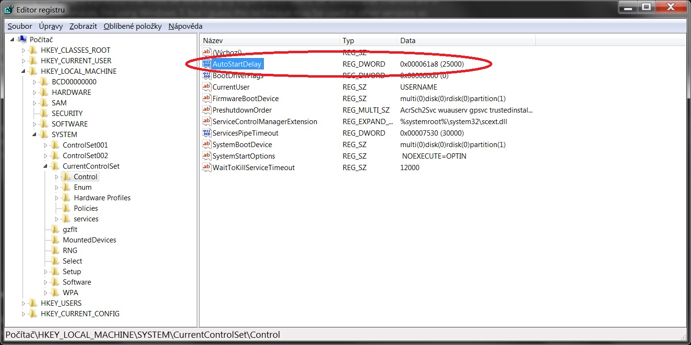Expand the Enum key

(57, 187)
